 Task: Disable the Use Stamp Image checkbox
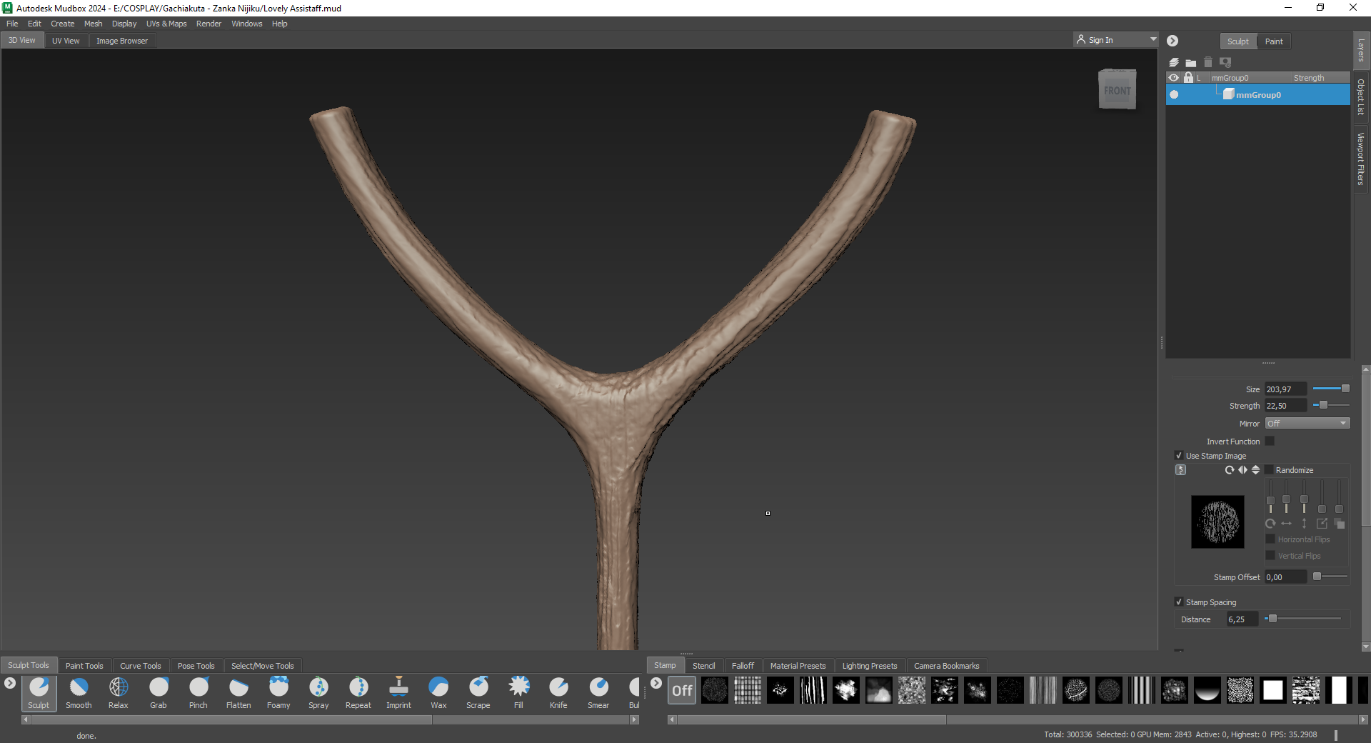tap(1179, 456)
